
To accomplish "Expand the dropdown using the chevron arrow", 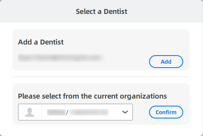I will click(125, 112).
